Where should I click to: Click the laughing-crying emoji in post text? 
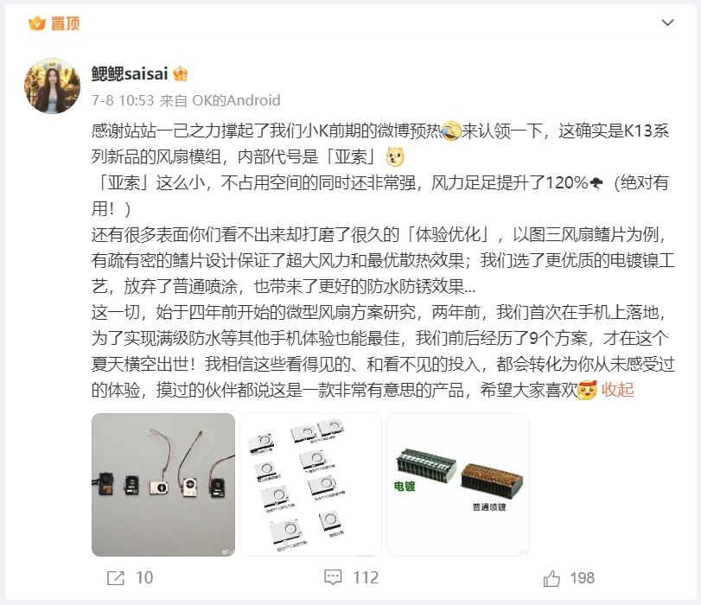(450, 131)
